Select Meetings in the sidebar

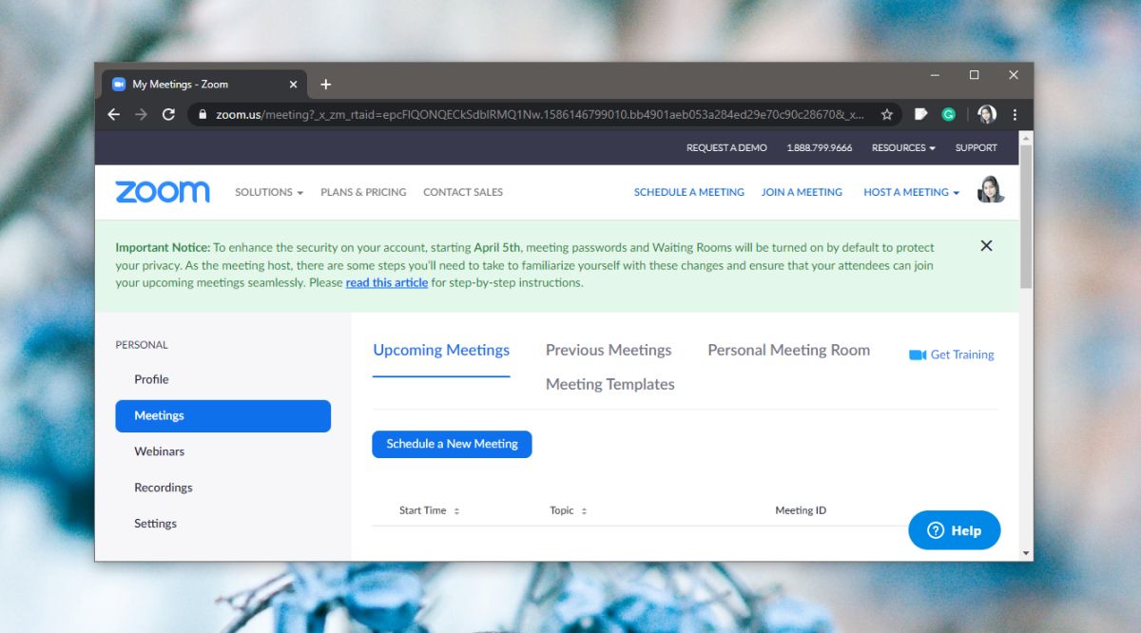click(223, 416)
